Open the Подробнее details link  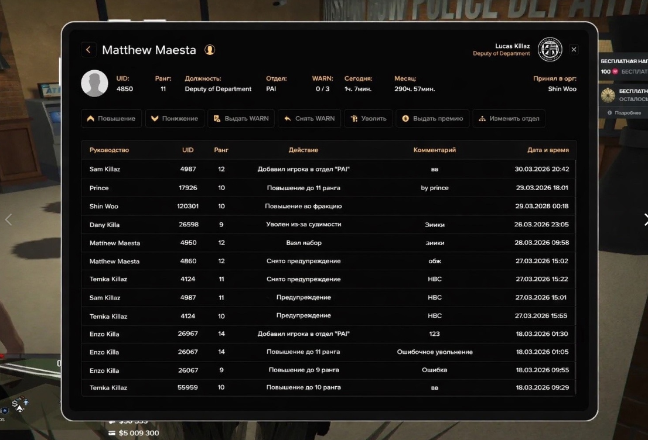click(627, 113)
